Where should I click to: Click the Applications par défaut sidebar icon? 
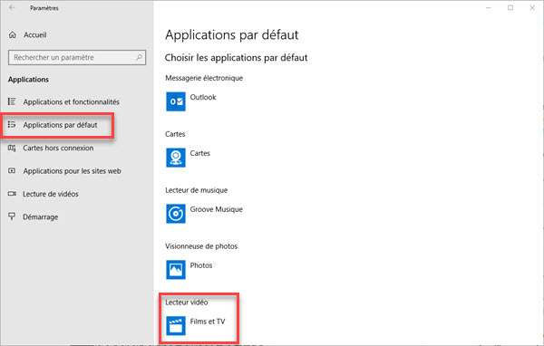click(x=12, y=124)
